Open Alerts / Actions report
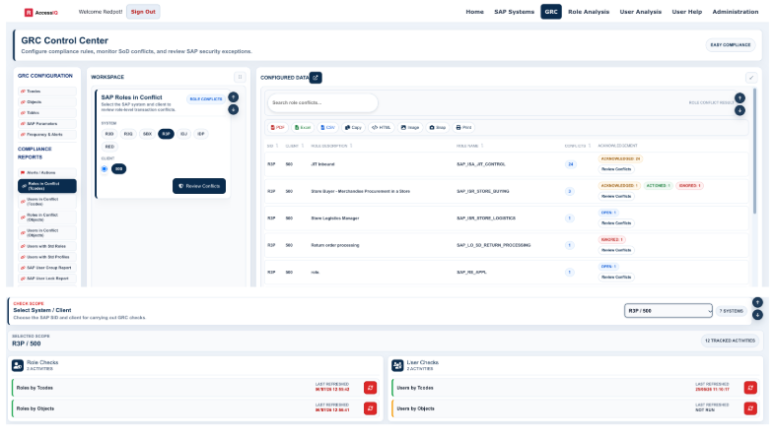The width and height of the screenshot is (775, 436). tap(47, 172)
